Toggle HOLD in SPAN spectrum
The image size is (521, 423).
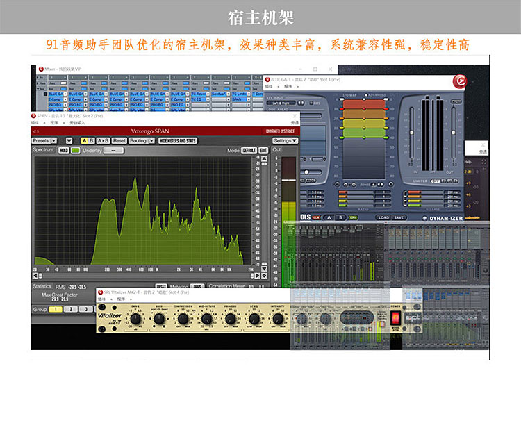(63, 150)
